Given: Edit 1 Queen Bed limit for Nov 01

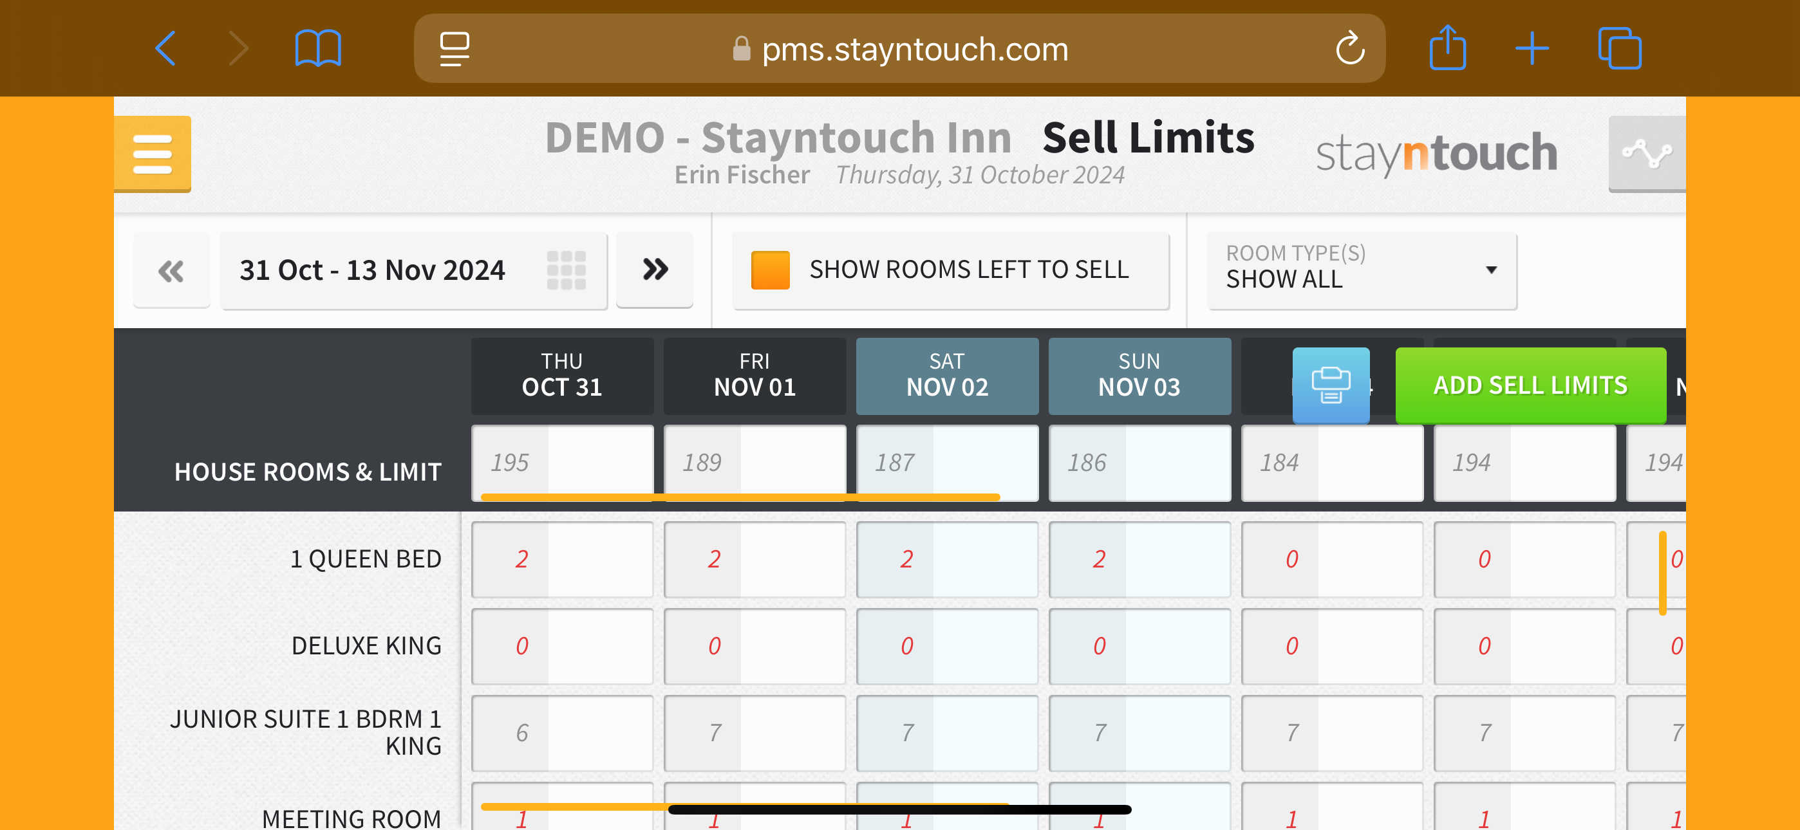Looking at the screenshot, I should [792, 558].
